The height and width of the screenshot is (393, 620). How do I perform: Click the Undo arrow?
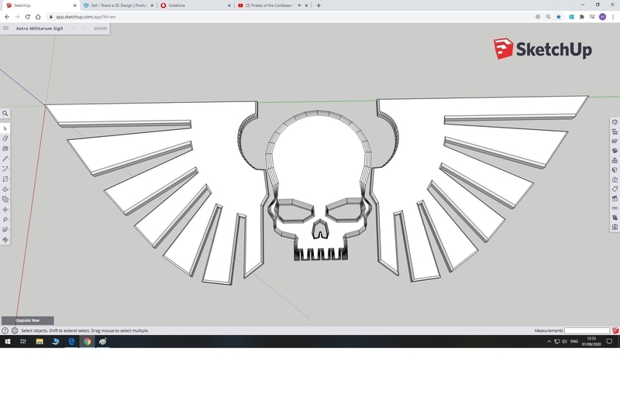coord(74,29)
